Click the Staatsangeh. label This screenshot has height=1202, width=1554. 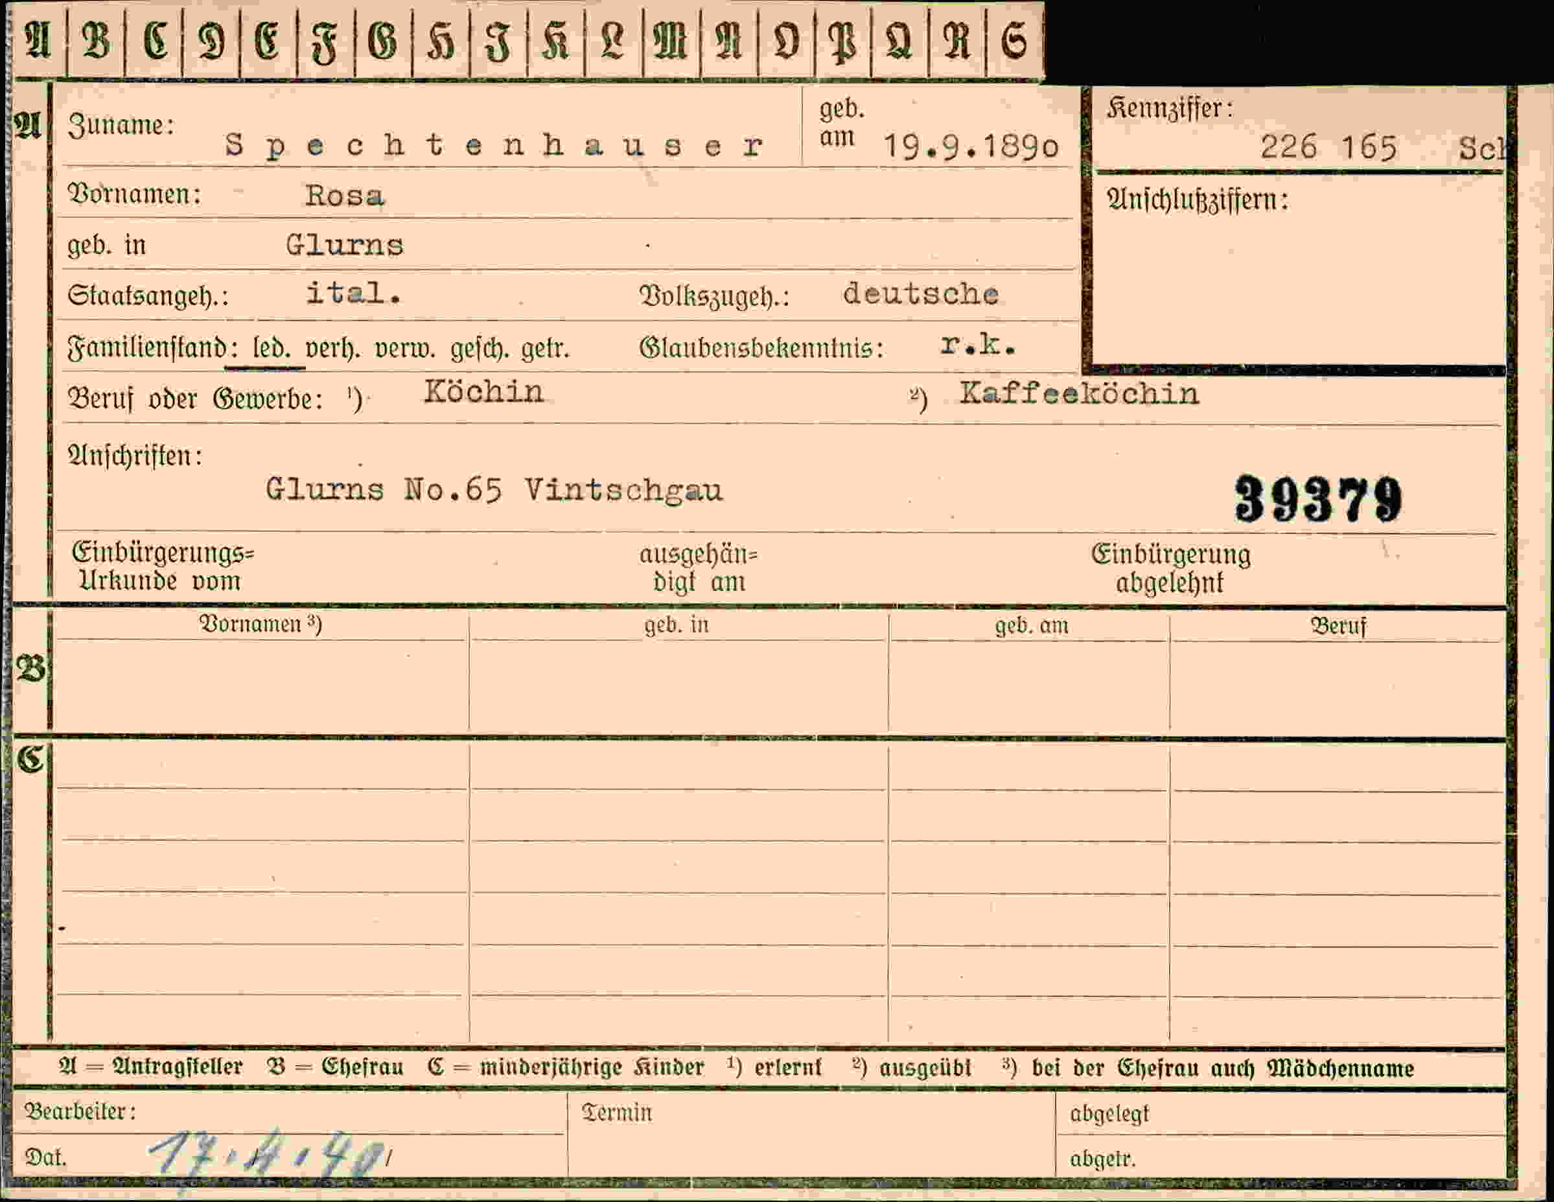[148, 295]
